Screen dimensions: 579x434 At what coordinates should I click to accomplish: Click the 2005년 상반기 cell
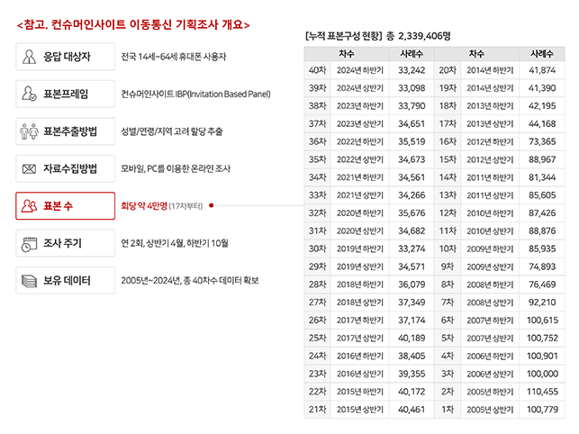pos(490,410)
